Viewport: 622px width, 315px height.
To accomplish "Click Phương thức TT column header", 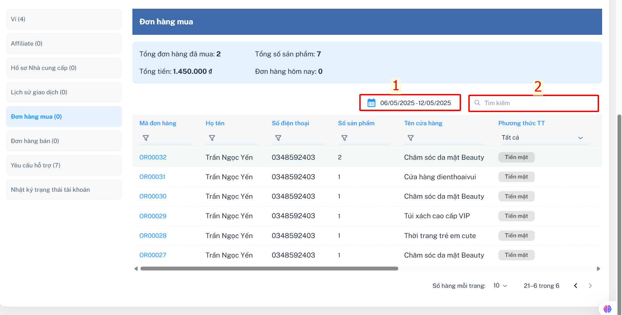I will [x=522, y=123].
